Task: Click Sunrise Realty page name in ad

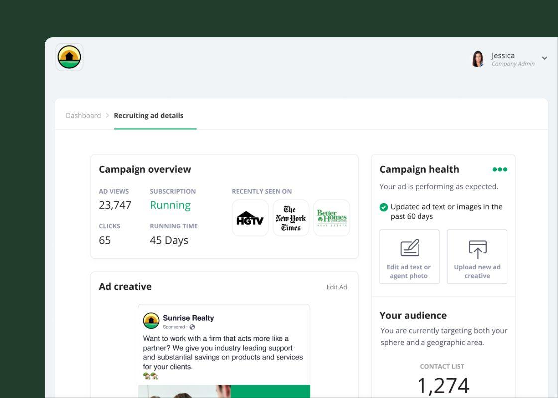Action: 188,318
